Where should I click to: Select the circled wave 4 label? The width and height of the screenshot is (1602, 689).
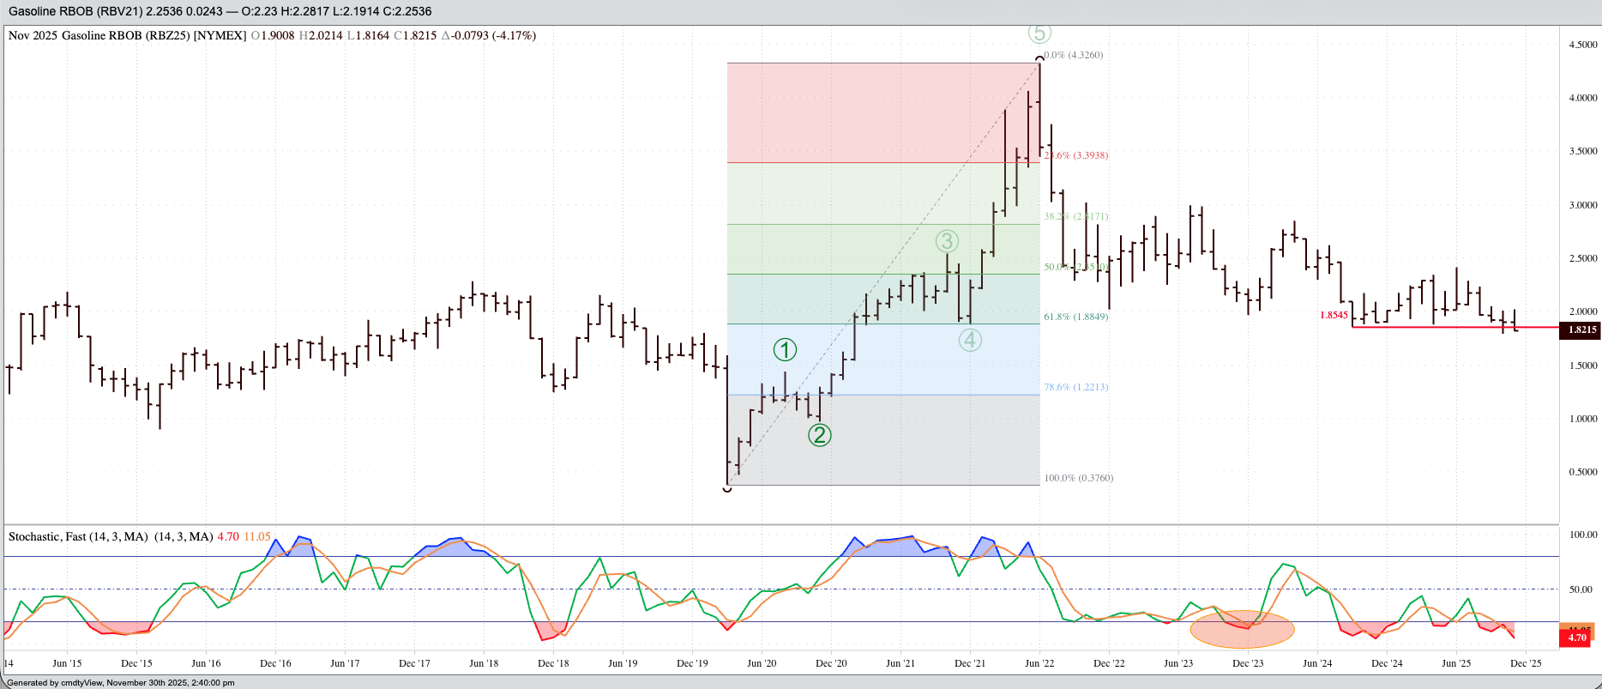970,341
